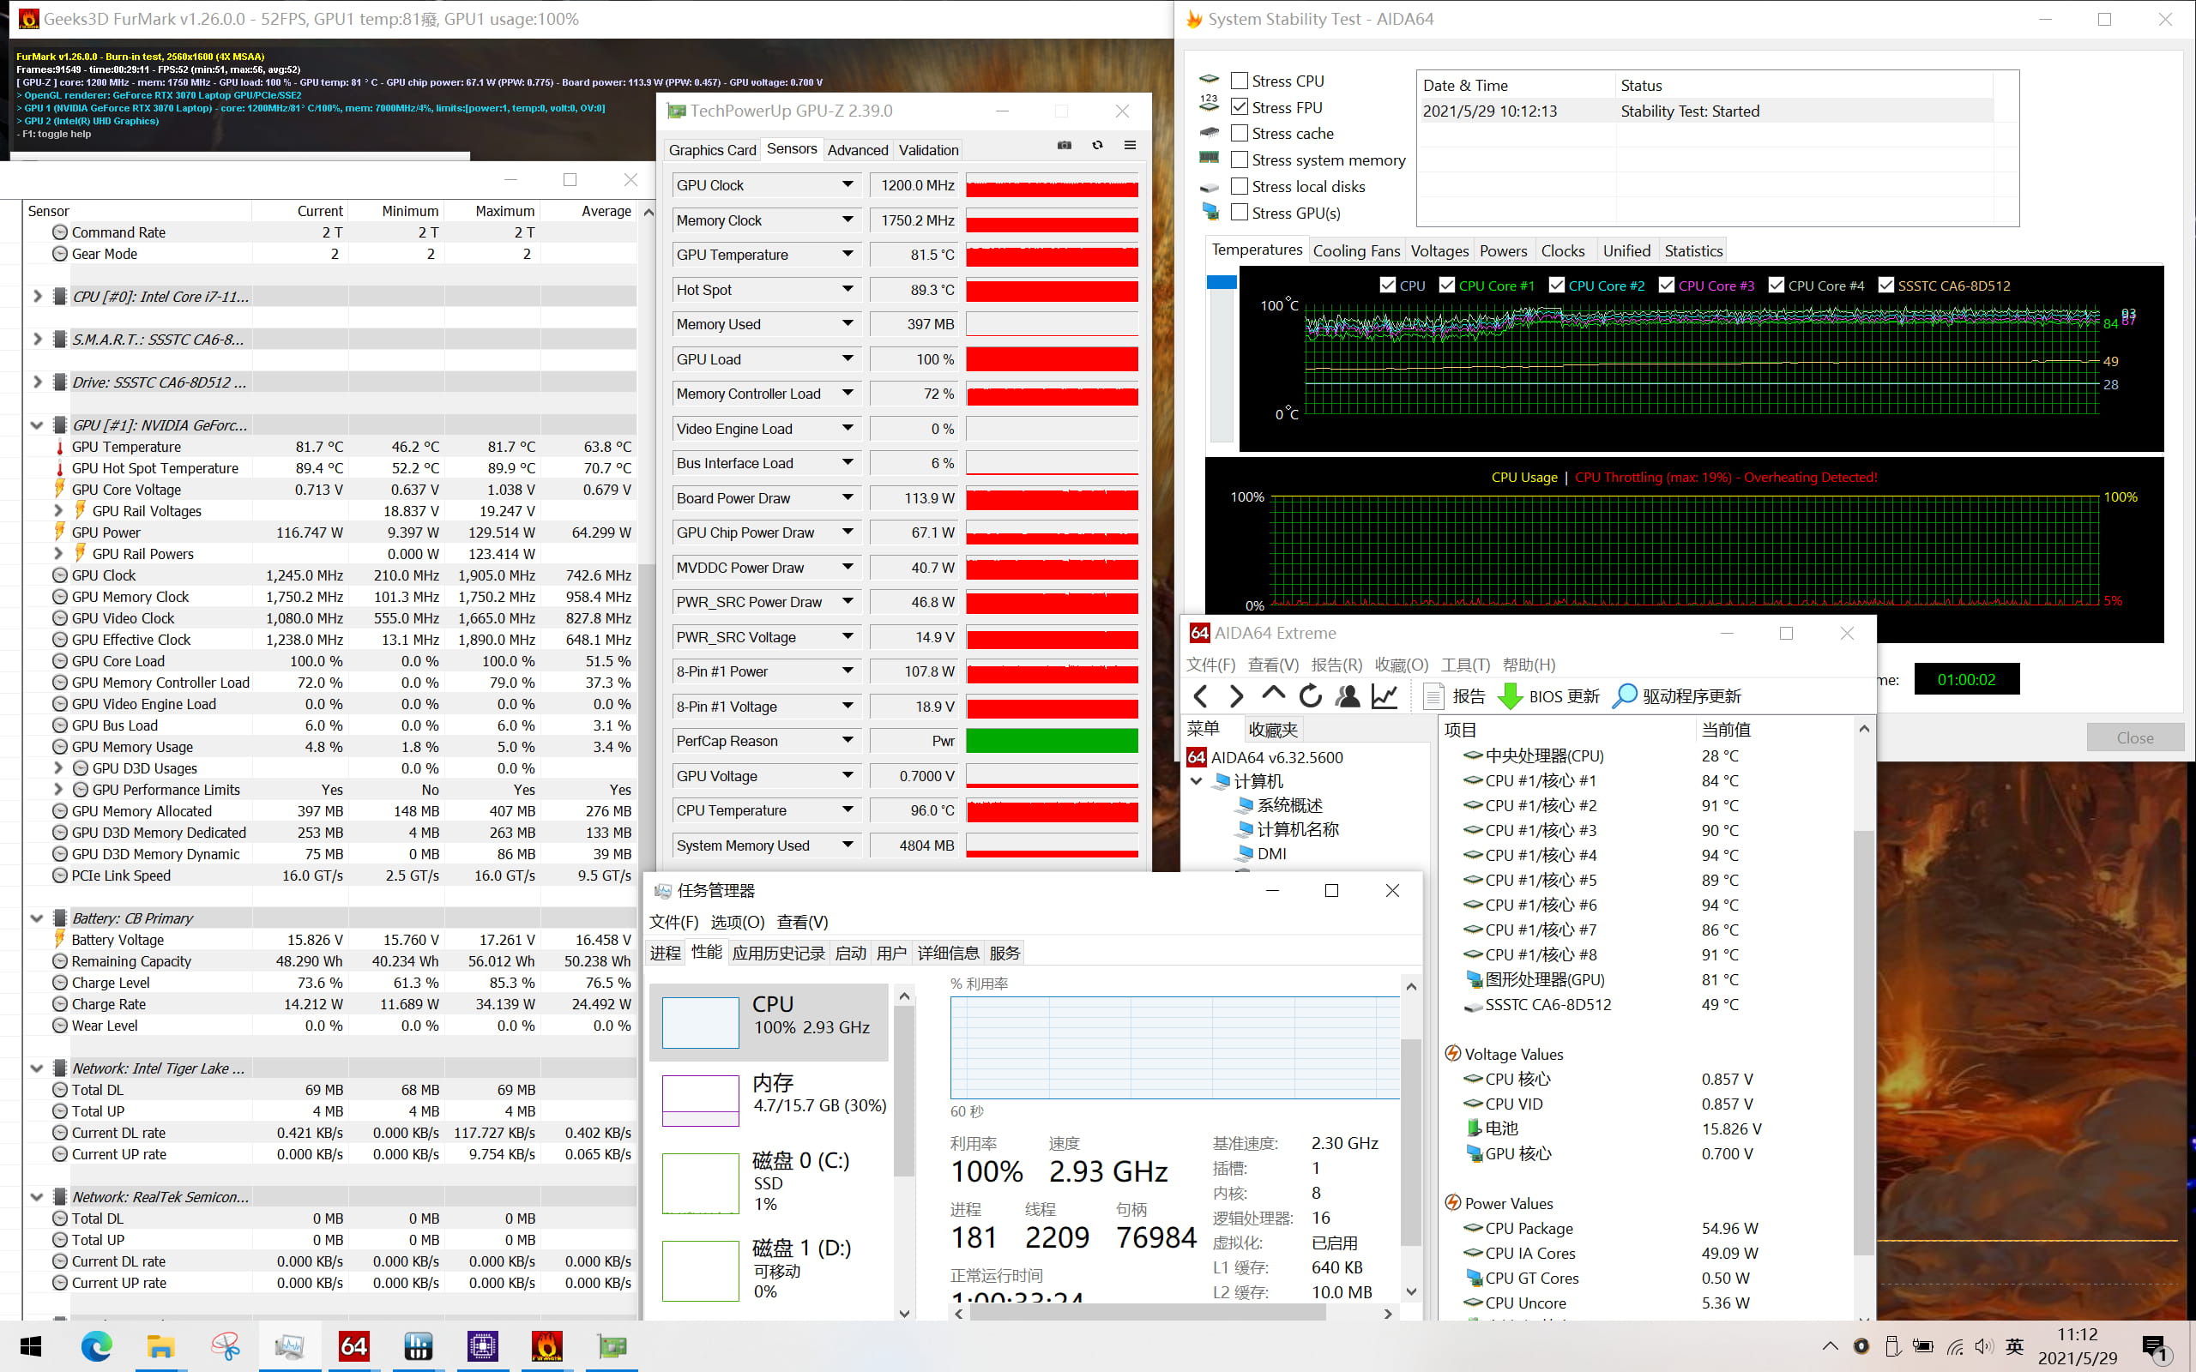The width and height of the screenshot is (2196, 1372).
Task: Switch to 收藏夹 tab in AIDA64 Extreme
Action: pos(1272,730)
